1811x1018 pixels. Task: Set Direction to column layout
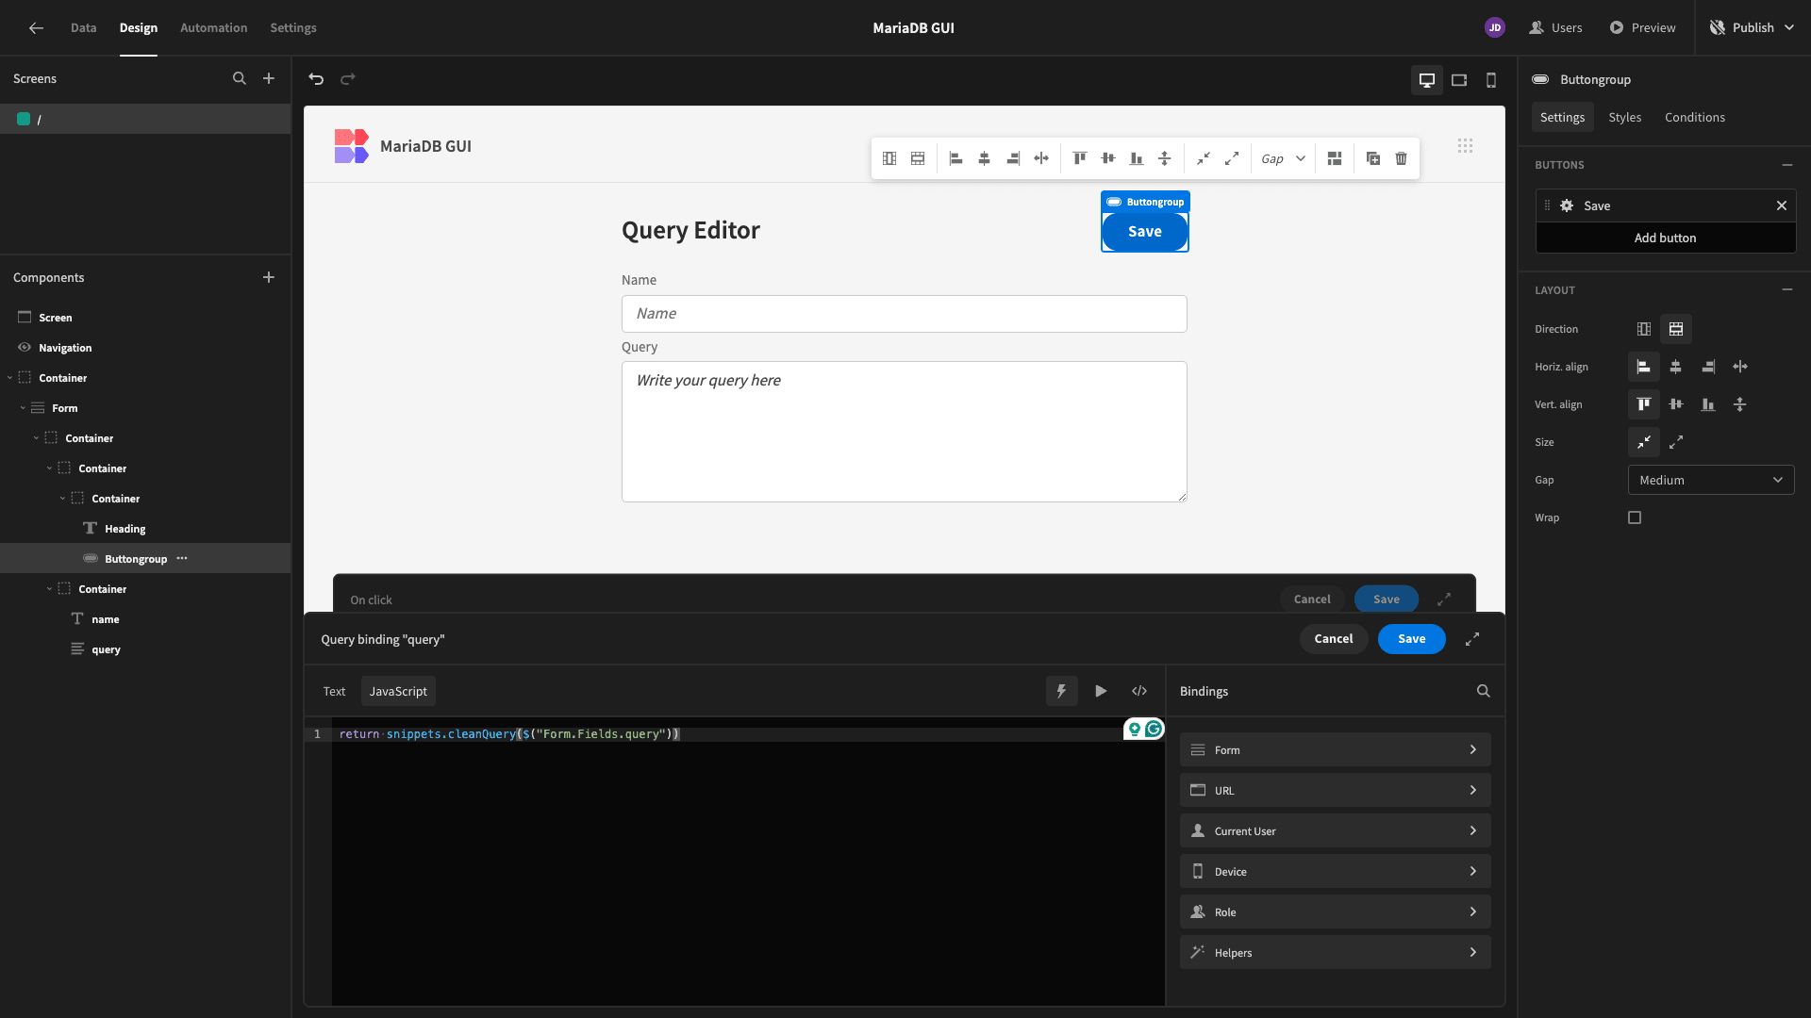[1676, 329]
